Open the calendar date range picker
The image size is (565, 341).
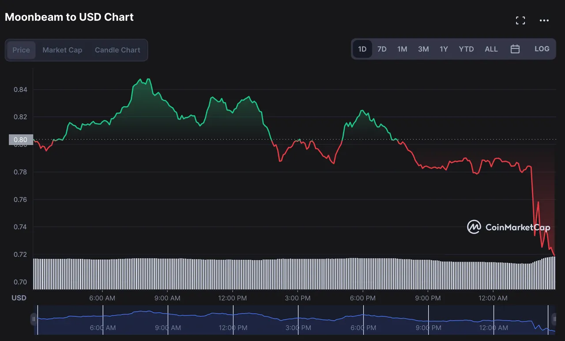515,49
